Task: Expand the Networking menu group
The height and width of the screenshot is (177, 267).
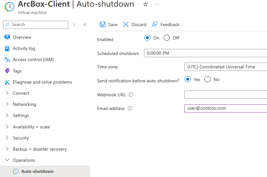Action: pyautogui.click(x=7, y=104)
